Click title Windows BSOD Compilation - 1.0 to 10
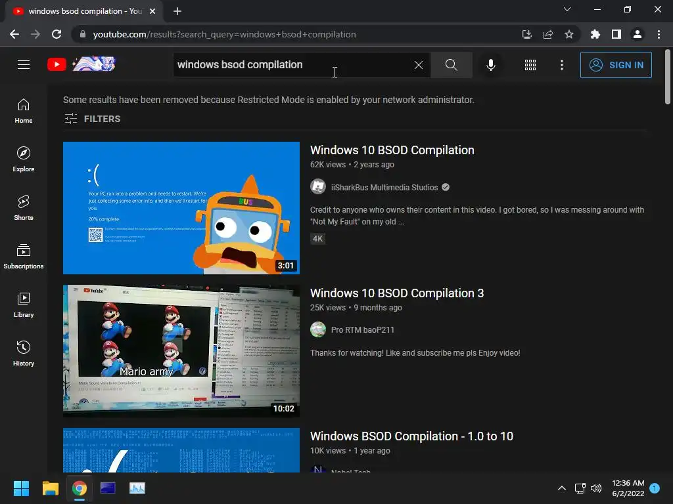Image resolution: width=673 pixels, height=504 pixels. pos(411,436)
